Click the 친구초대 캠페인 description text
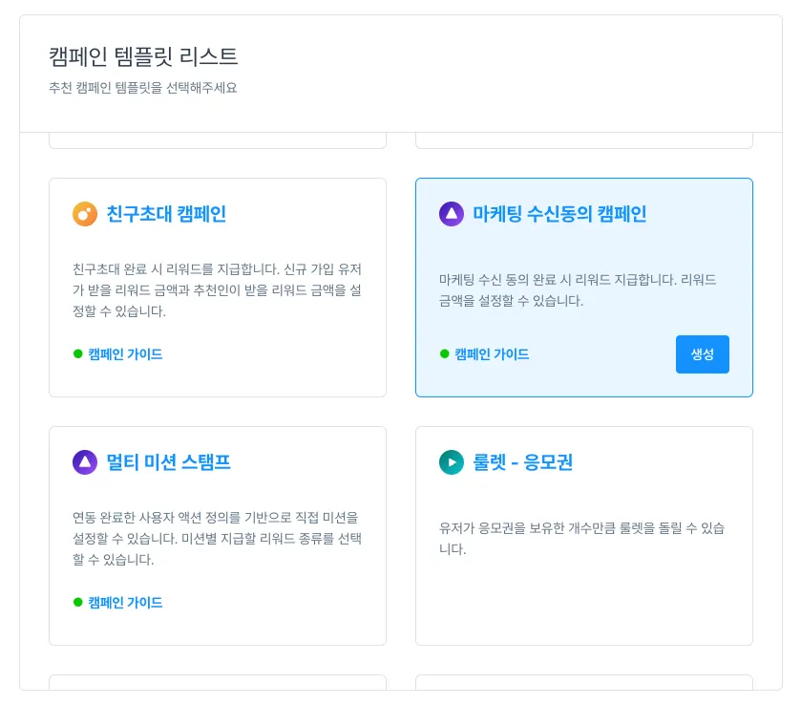The height and width of the screenshot is (705, 801). 217,290
